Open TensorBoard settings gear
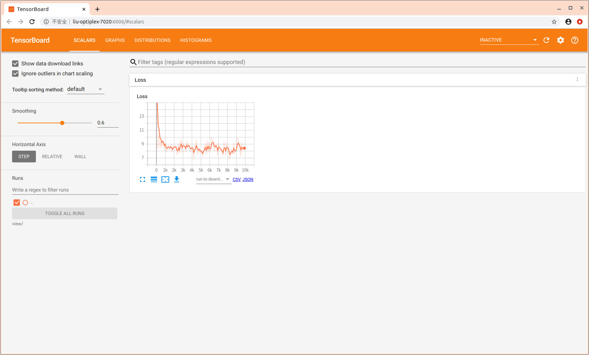Image resolution: width=589 pixels, height=355 pixels. pos(561,40)
